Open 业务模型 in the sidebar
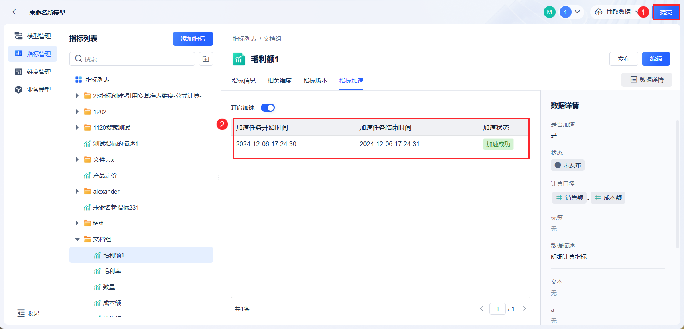 click(x=33, y=90)
